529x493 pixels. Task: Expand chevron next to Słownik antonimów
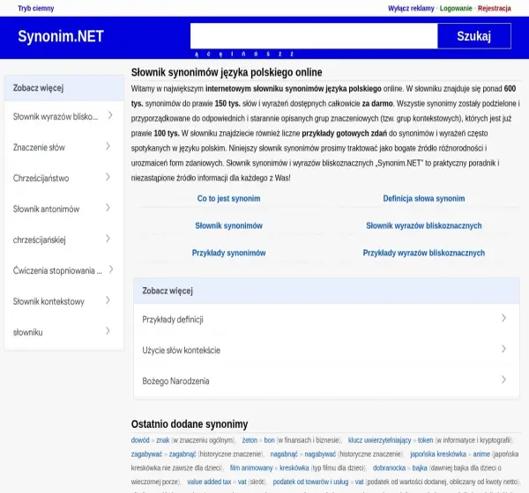[x=108, y=208]
